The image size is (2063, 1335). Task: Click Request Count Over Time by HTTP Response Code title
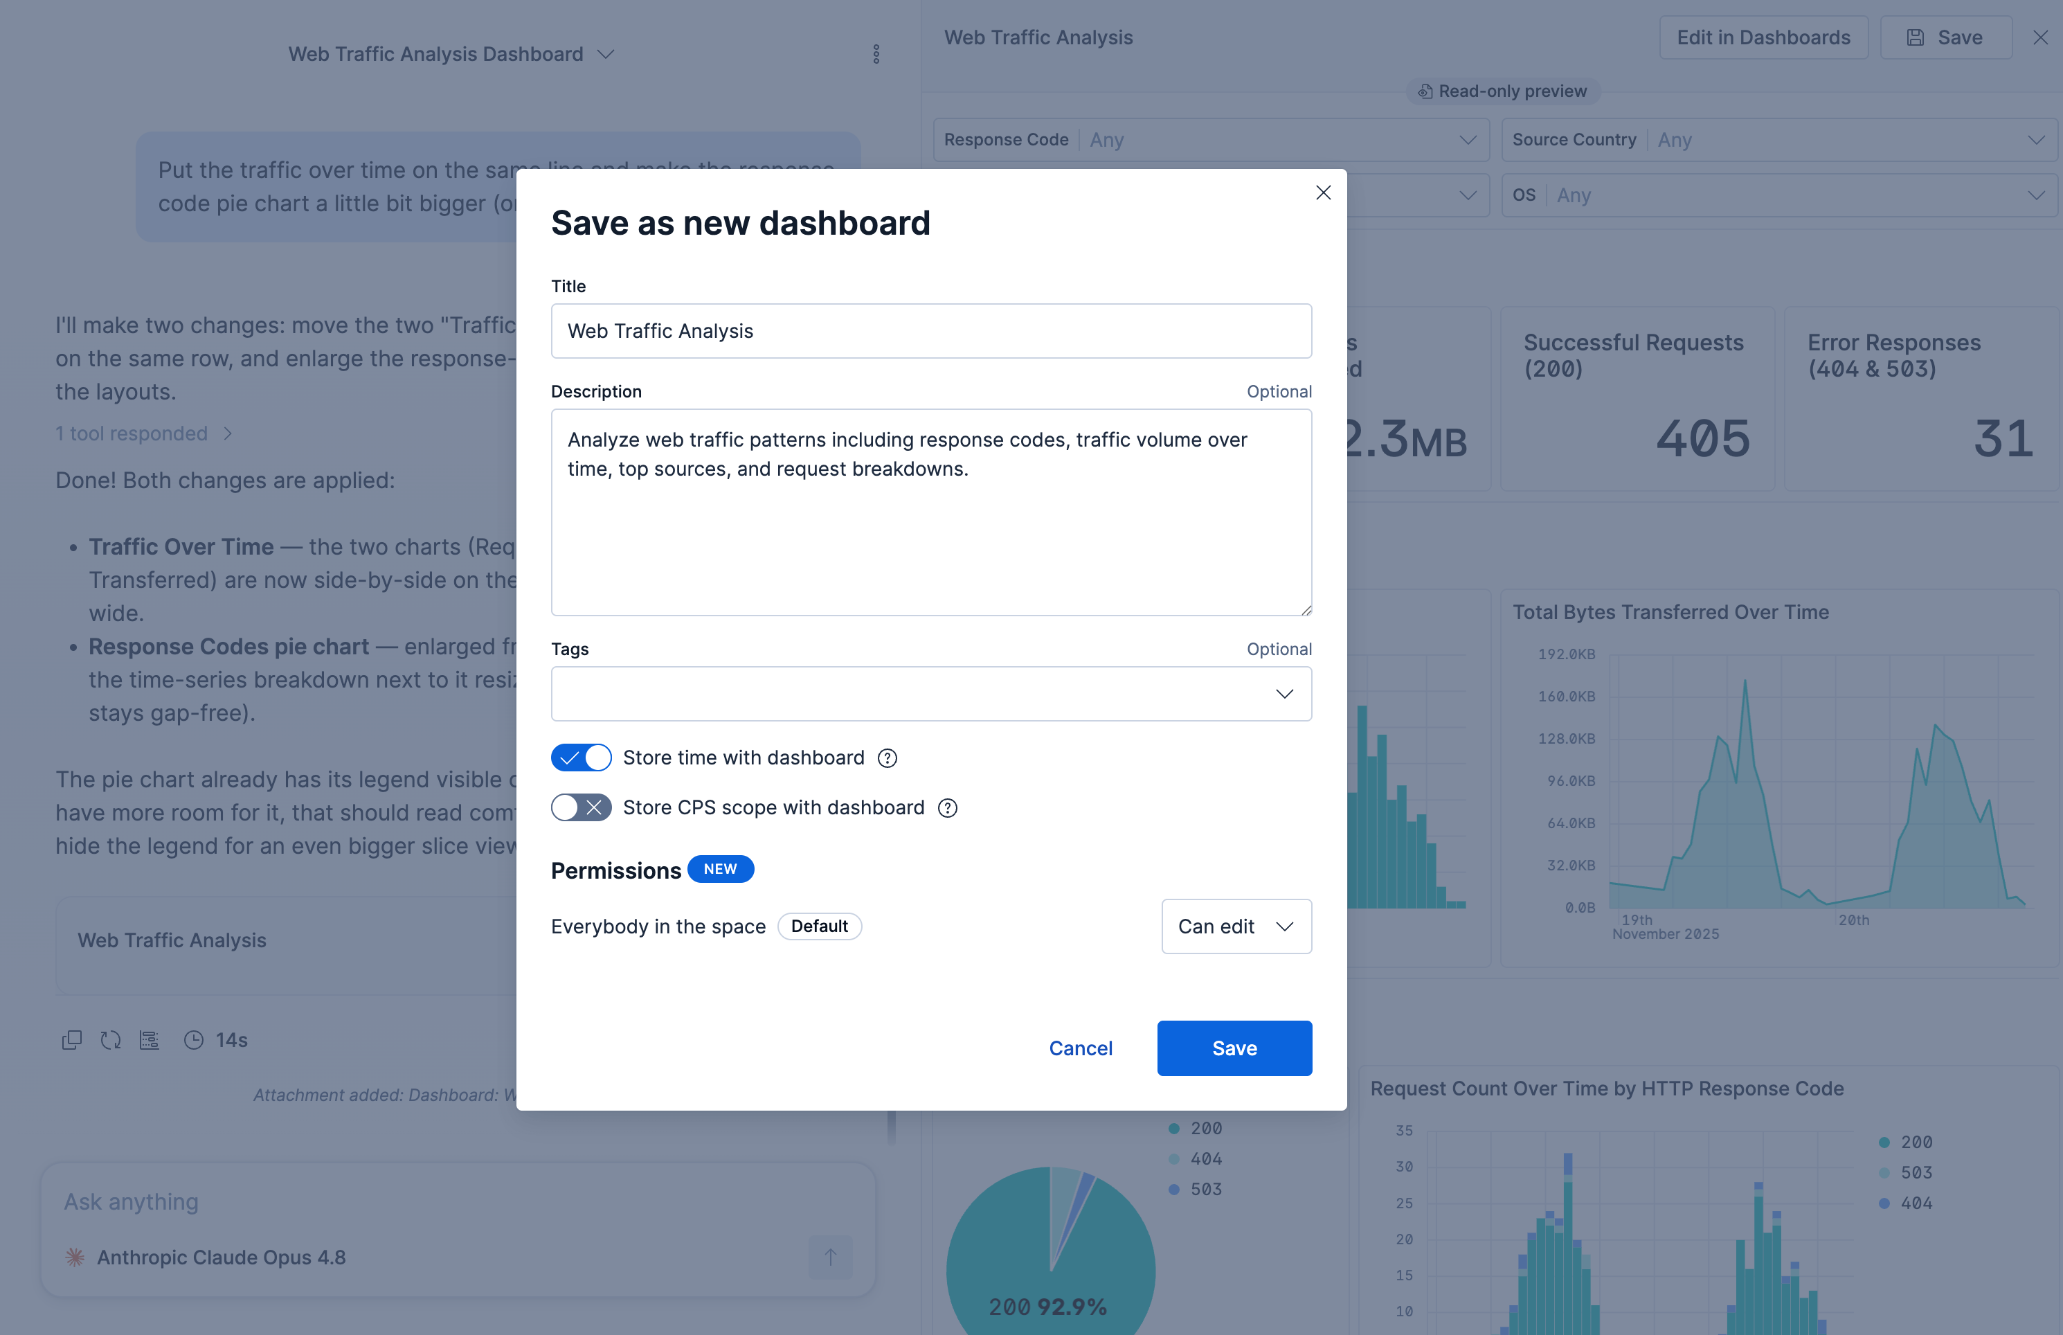click(1606, 1088)
